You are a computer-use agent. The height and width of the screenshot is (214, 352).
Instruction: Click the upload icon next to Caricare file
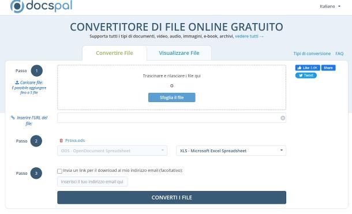(x=17, y=82)
